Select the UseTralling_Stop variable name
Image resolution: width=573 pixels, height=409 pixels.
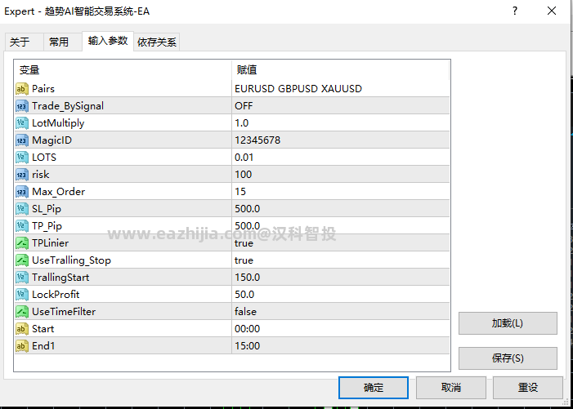coord(71,260)
